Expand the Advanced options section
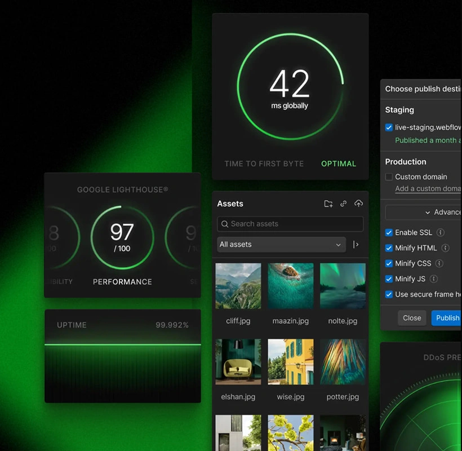This screenshot has height=451, width=462. point(423,212)
